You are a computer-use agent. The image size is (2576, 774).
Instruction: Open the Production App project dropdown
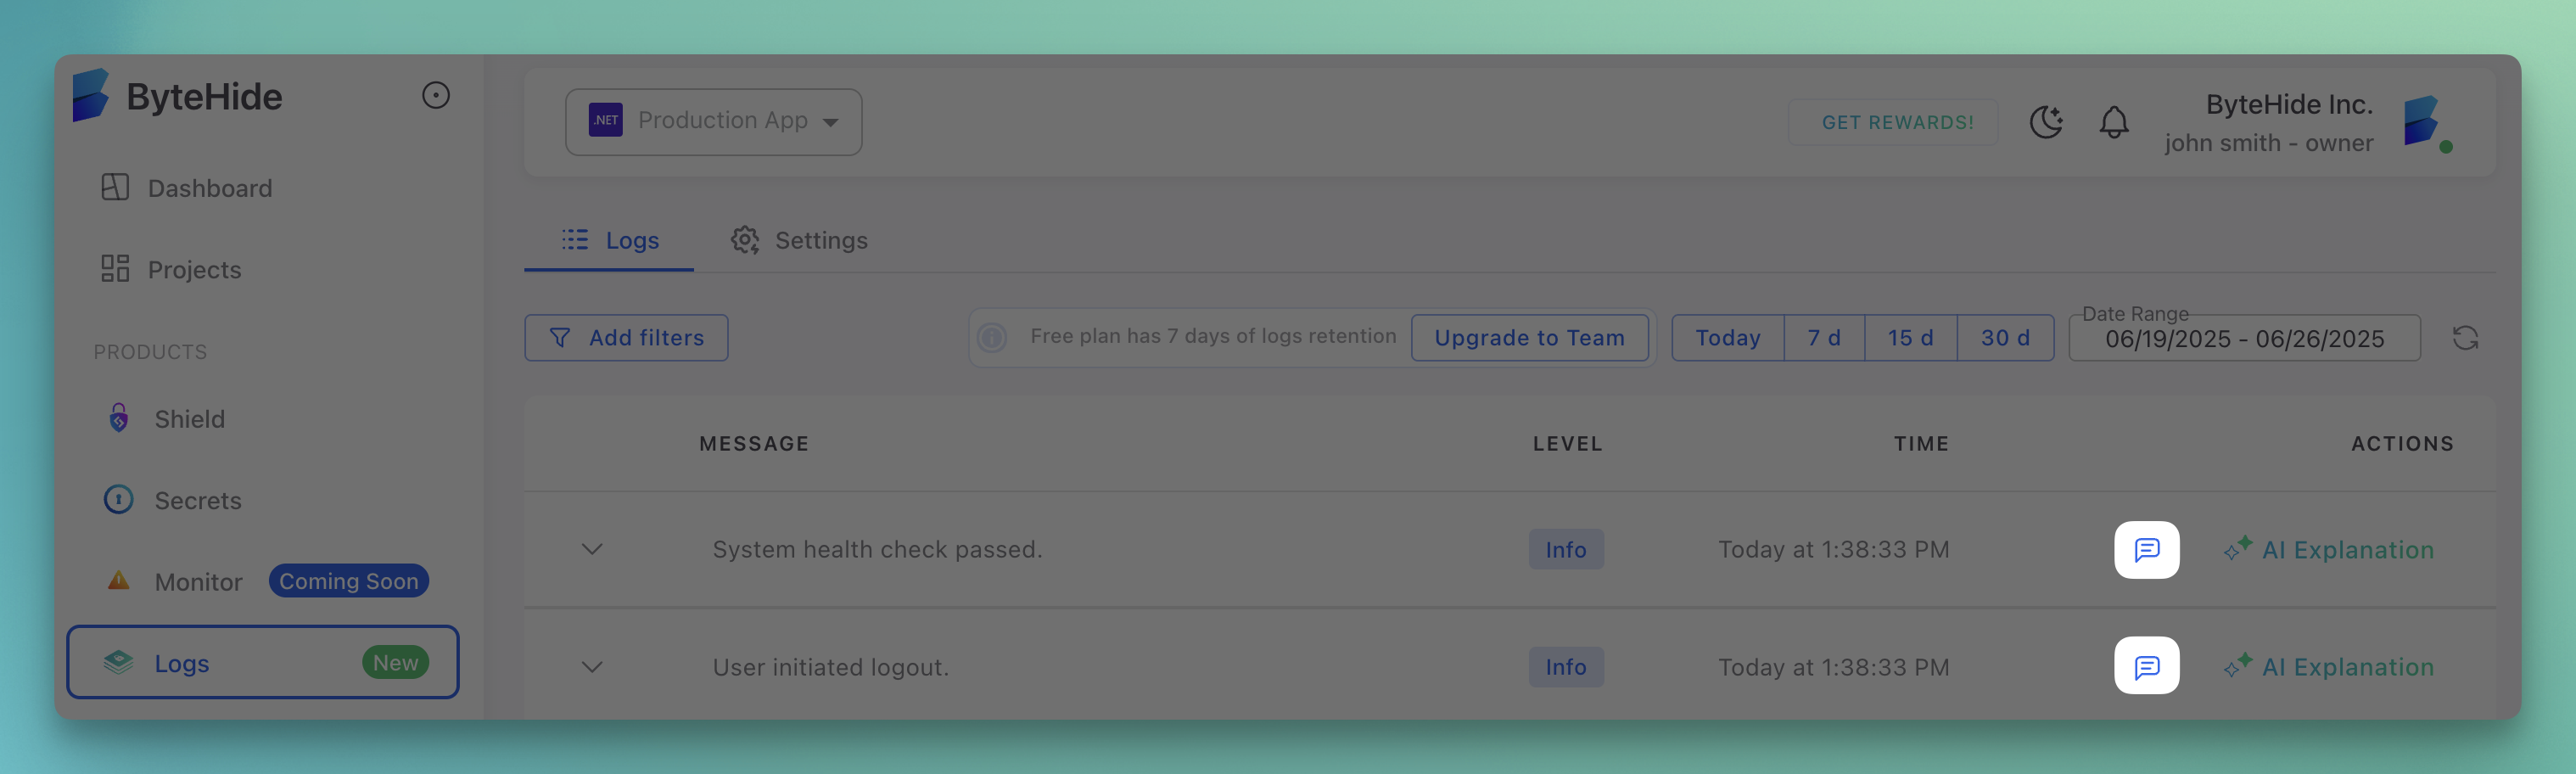pyautogui.click(x=713, y=122)
